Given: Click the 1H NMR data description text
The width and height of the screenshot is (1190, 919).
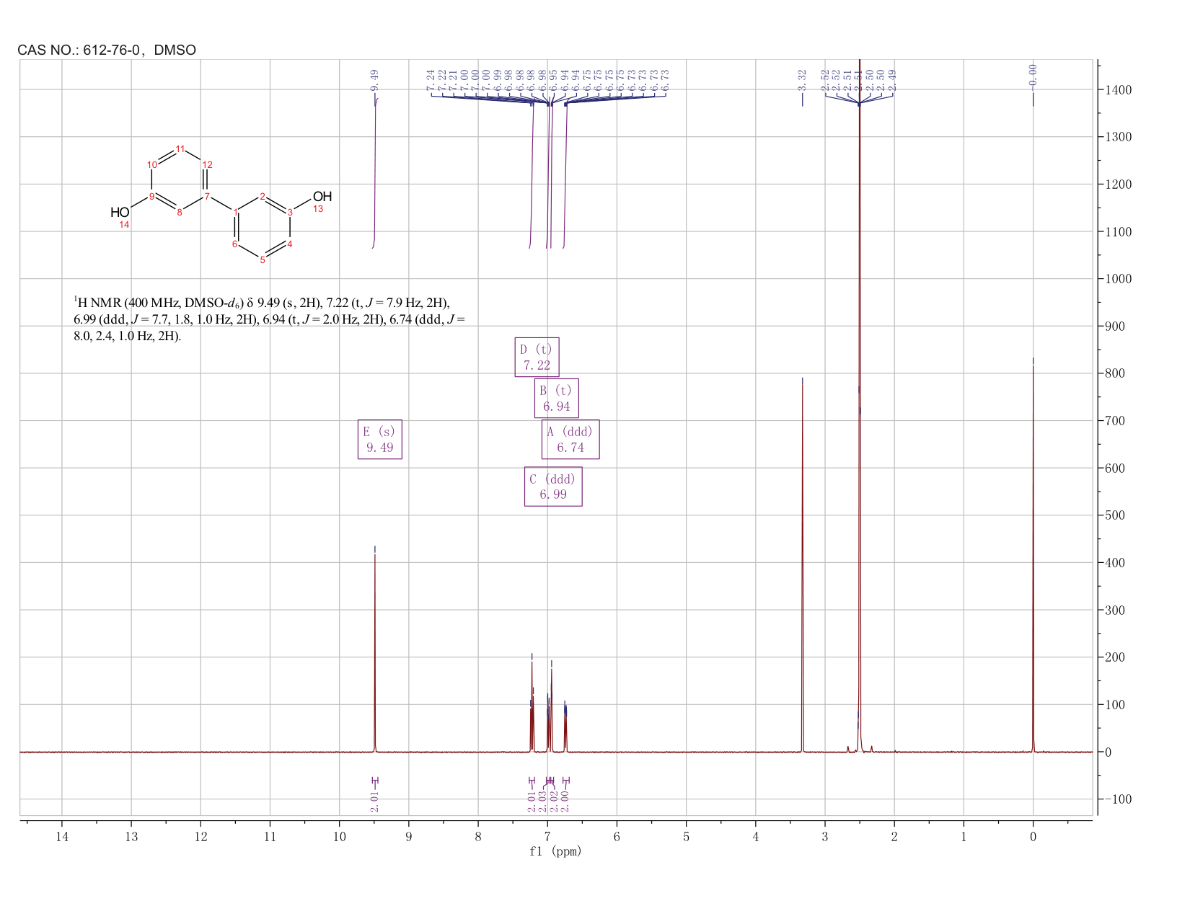Looking at the screenshot, I should point(270,319).
